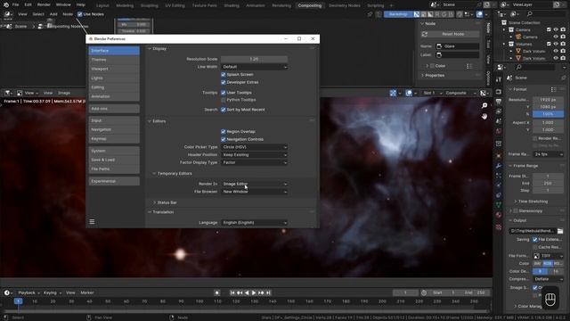Viewport: 570px width, 321px height.
Task: Click the outliner search magnifier icon
Action: click(530, 14)
